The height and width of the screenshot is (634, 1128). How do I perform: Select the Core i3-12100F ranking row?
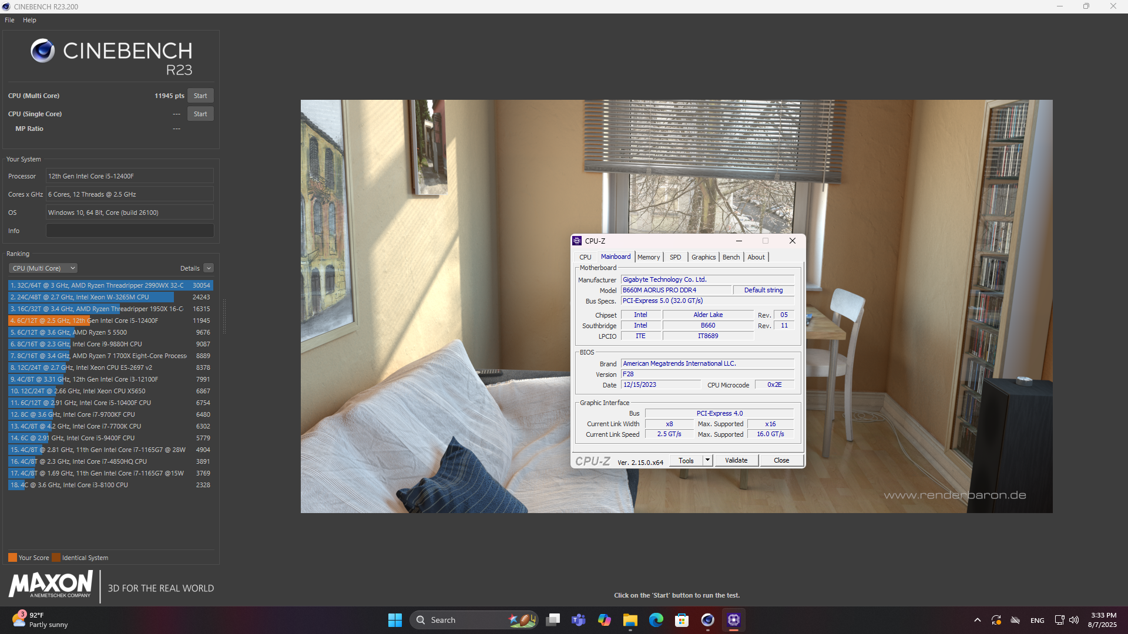point(110,379)
